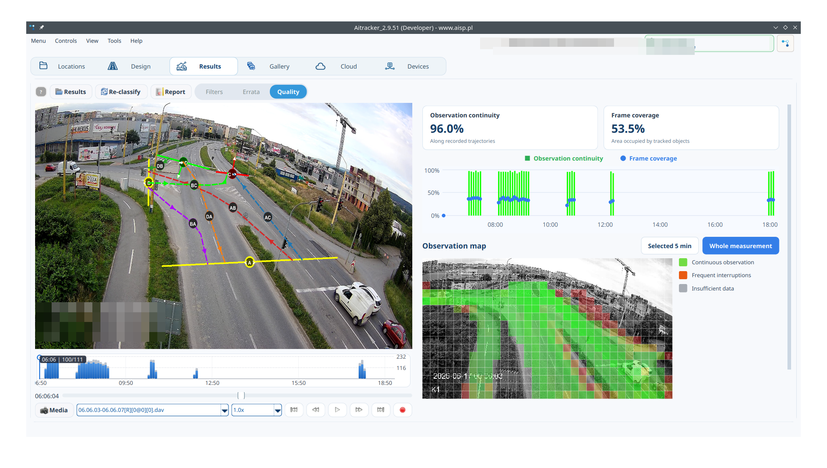Viewport: 827px width, 468px height.
Task: Open the Controls menu
Action: pos(66,41)
